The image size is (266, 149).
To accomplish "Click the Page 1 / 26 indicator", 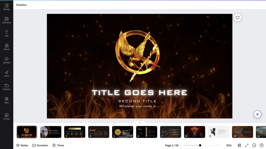I will (172, 145).
